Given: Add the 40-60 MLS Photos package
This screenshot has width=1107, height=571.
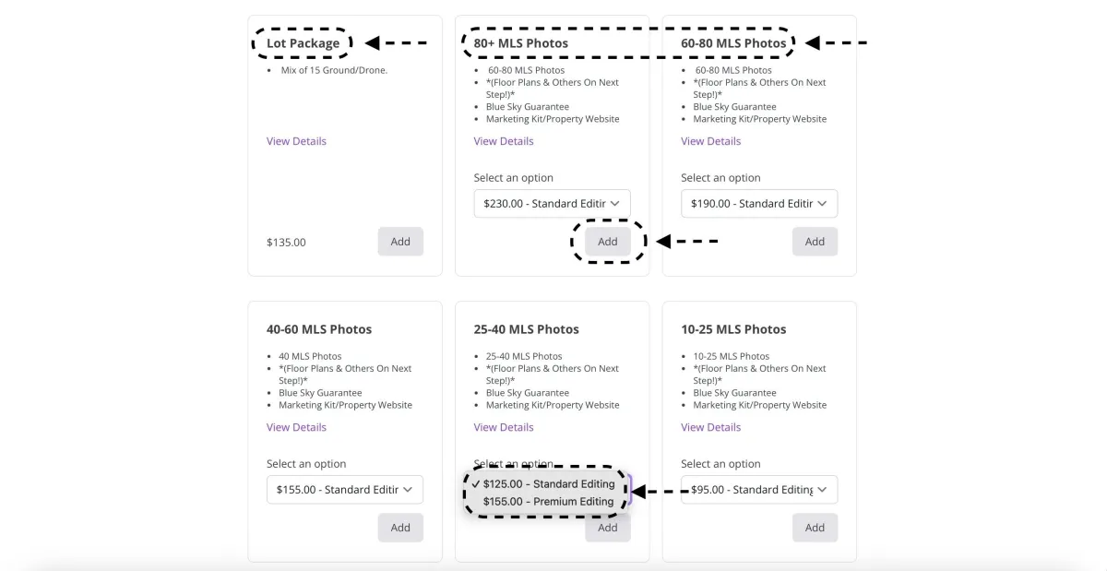Looking at the screenshot, I should click(x=400, y=528).
